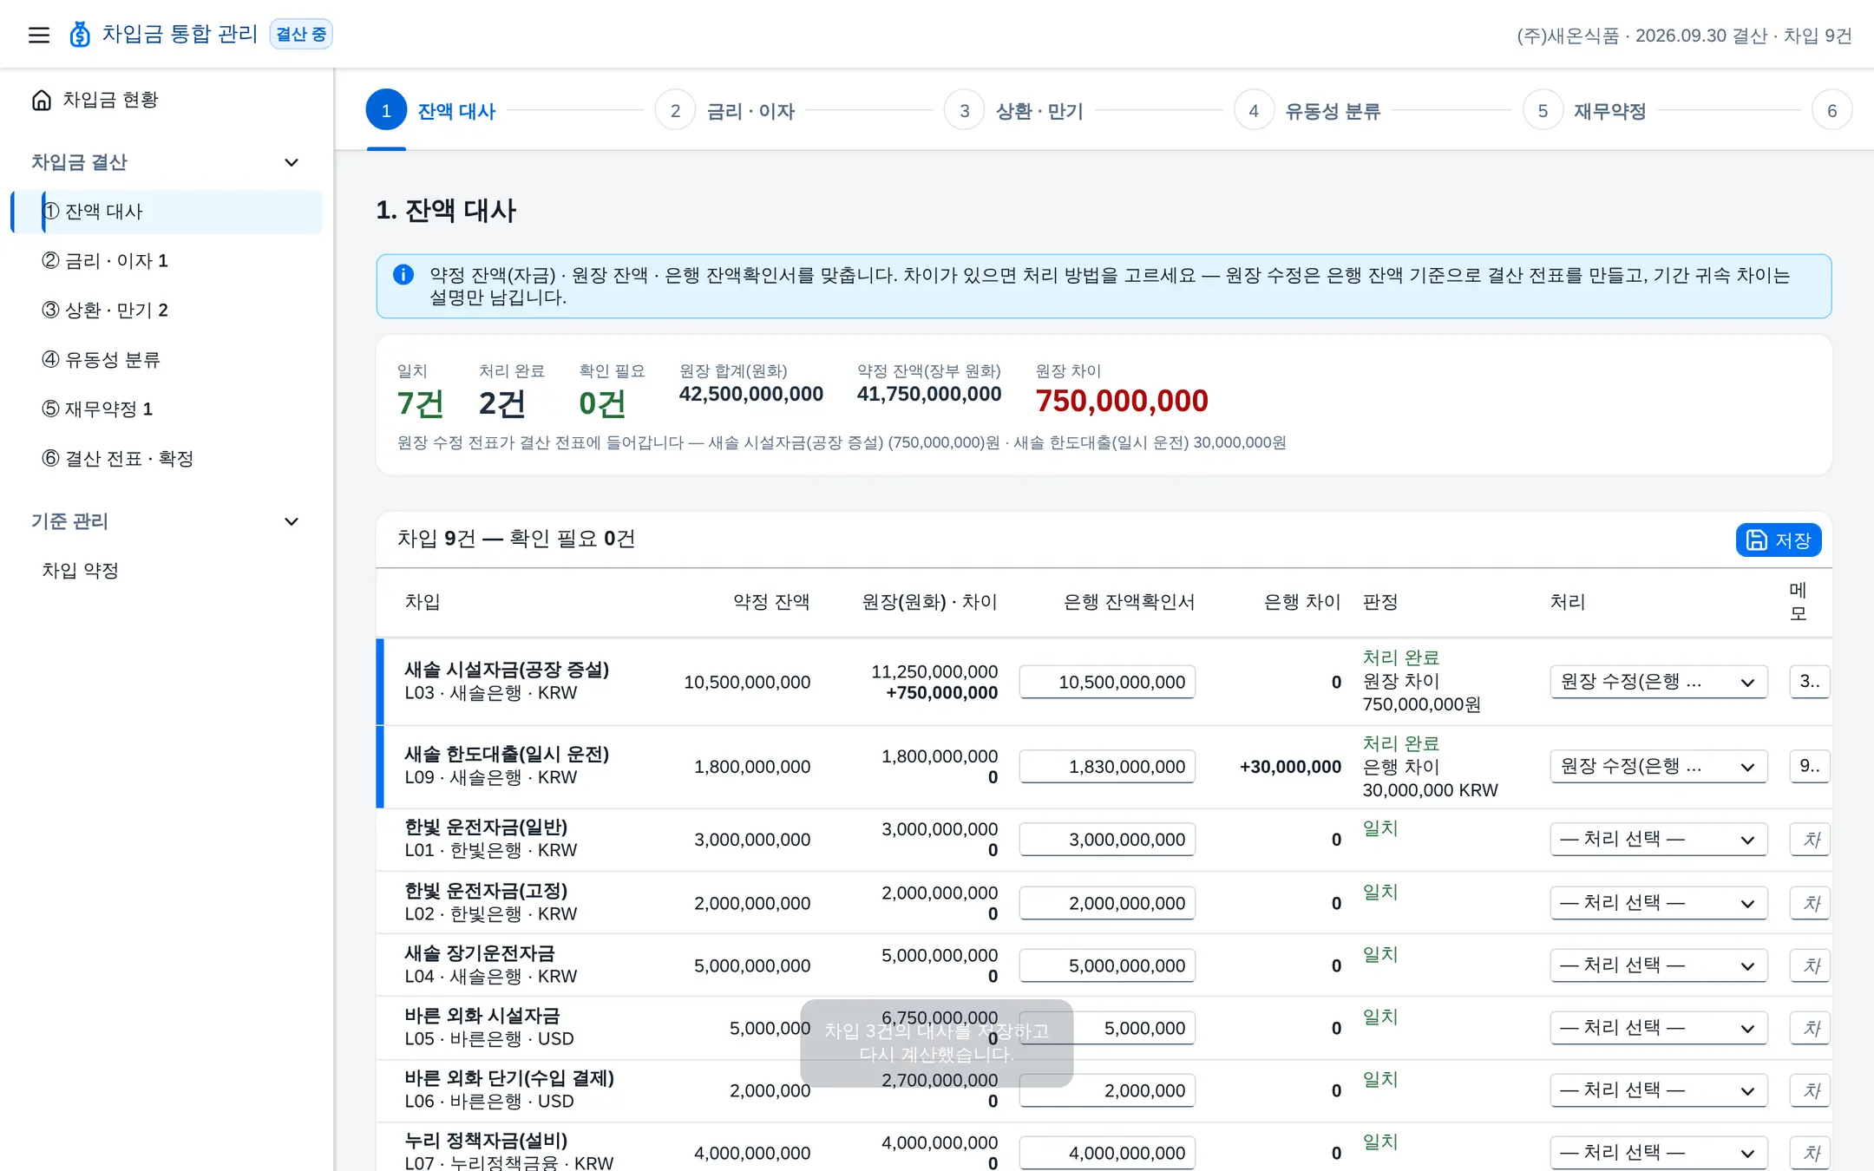
Task: Open memo for 한빛 운전자금(일반) row
Action: pos(1810,840)
